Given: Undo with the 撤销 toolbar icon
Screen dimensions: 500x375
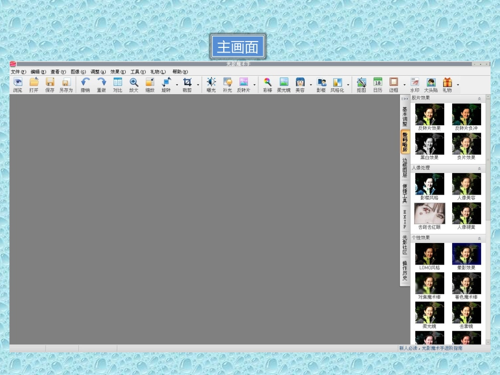Looking at the screenshot, I should coord(85,85).
